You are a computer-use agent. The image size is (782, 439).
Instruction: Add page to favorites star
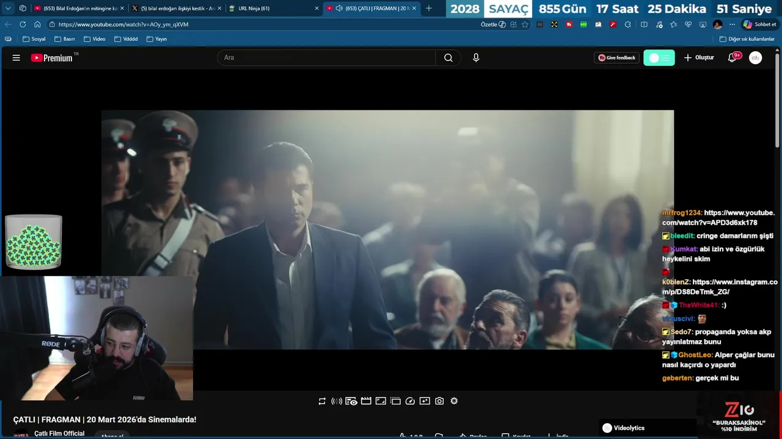point(525,24)
